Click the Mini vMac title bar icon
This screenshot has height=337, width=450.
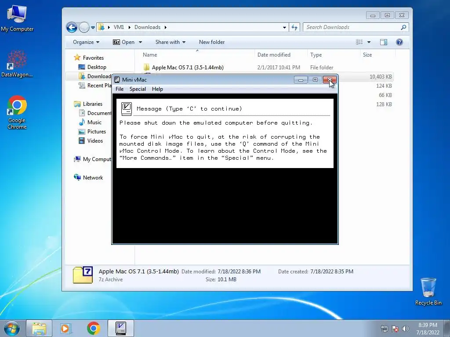[x=117, y=80]
